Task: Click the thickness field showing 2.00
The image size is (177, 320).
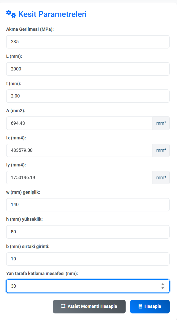Action: (x=88, y=96)
